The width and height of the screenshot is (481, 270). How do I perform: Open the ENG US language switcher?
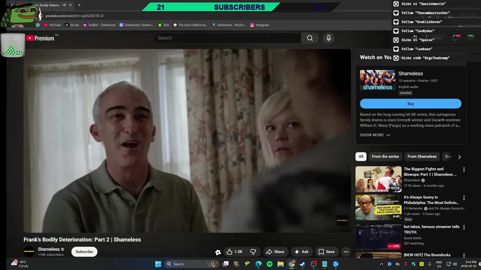click(x=439, y=264)
